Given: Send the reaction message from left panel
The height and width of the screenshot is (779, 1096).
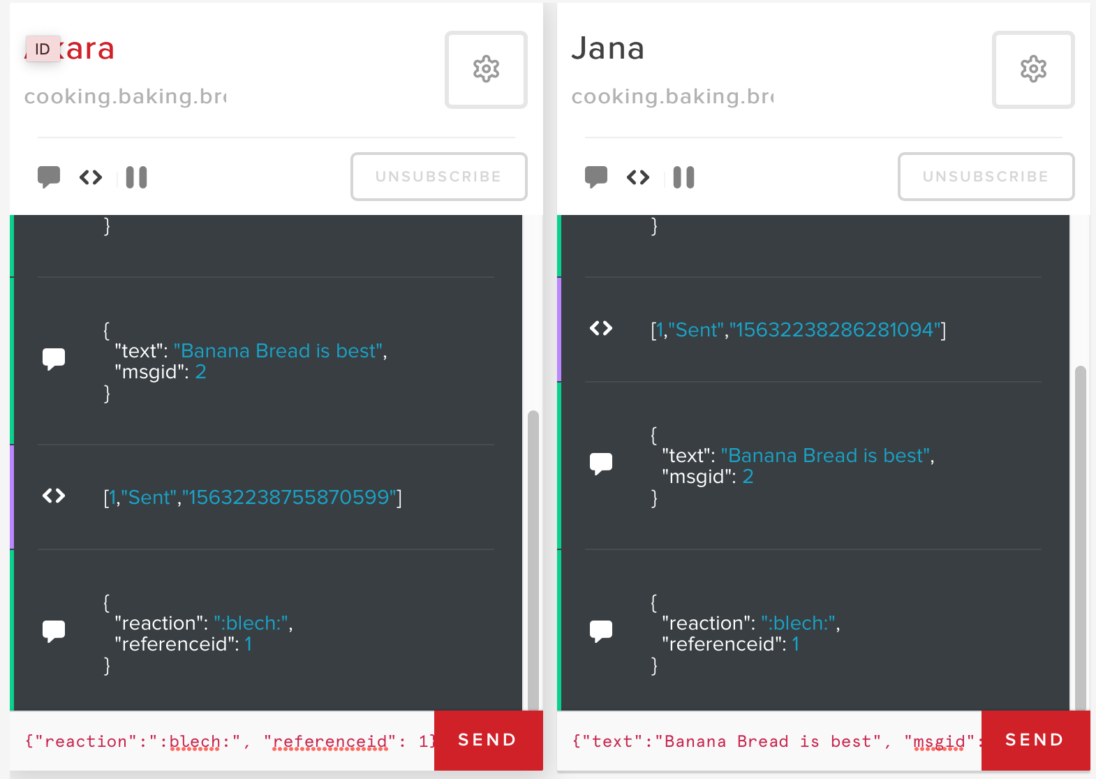Looking at the screenshot, I should pos(488,740).
